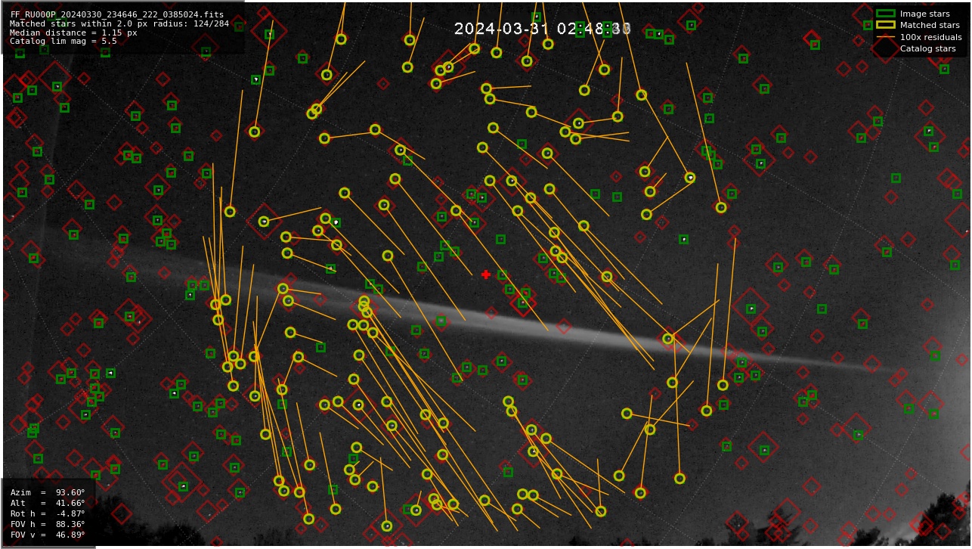Click the '100x residuals' legend label
Image resolution: width=972 pixels, height=549 pixels.
pos(930,37)
